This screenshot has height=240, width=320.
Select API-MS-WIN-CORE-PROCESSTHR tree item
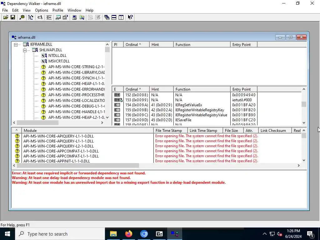tap(76, 95)
